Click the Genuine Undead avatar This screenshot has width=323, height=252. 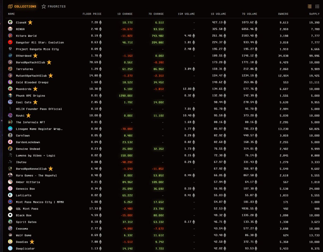click(x=10, y=149)
